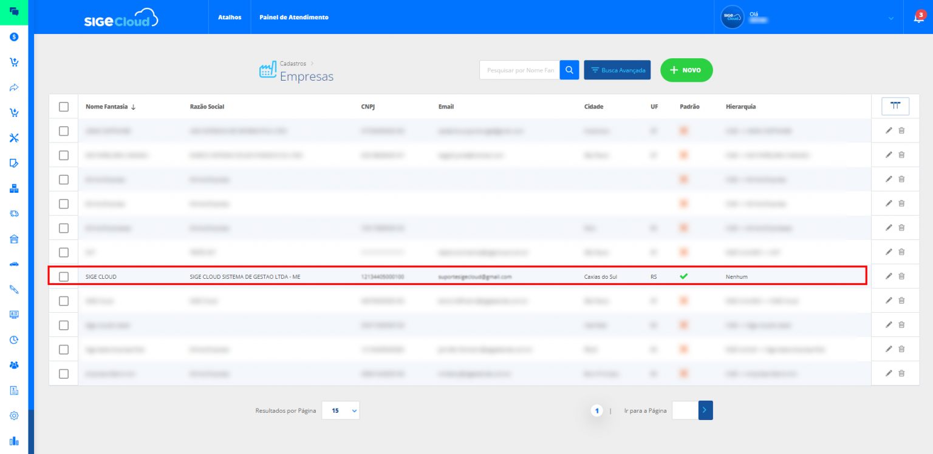
Task: Click the clock icon in the sidebar
Action: (x=13, y=339)
